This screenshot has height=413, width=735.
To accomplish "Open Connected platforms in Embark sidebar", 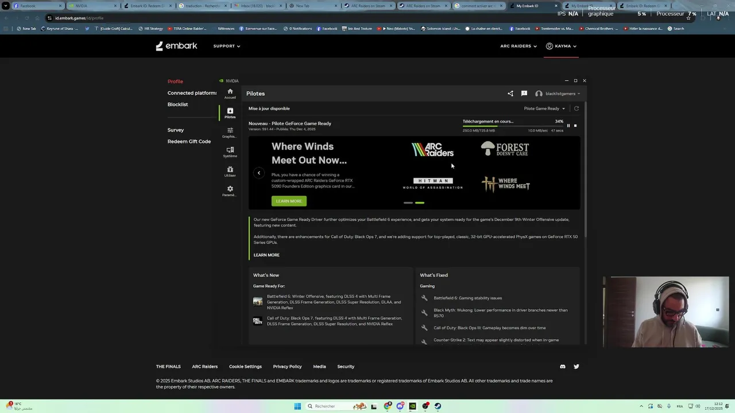I will (x=192, y=93).
